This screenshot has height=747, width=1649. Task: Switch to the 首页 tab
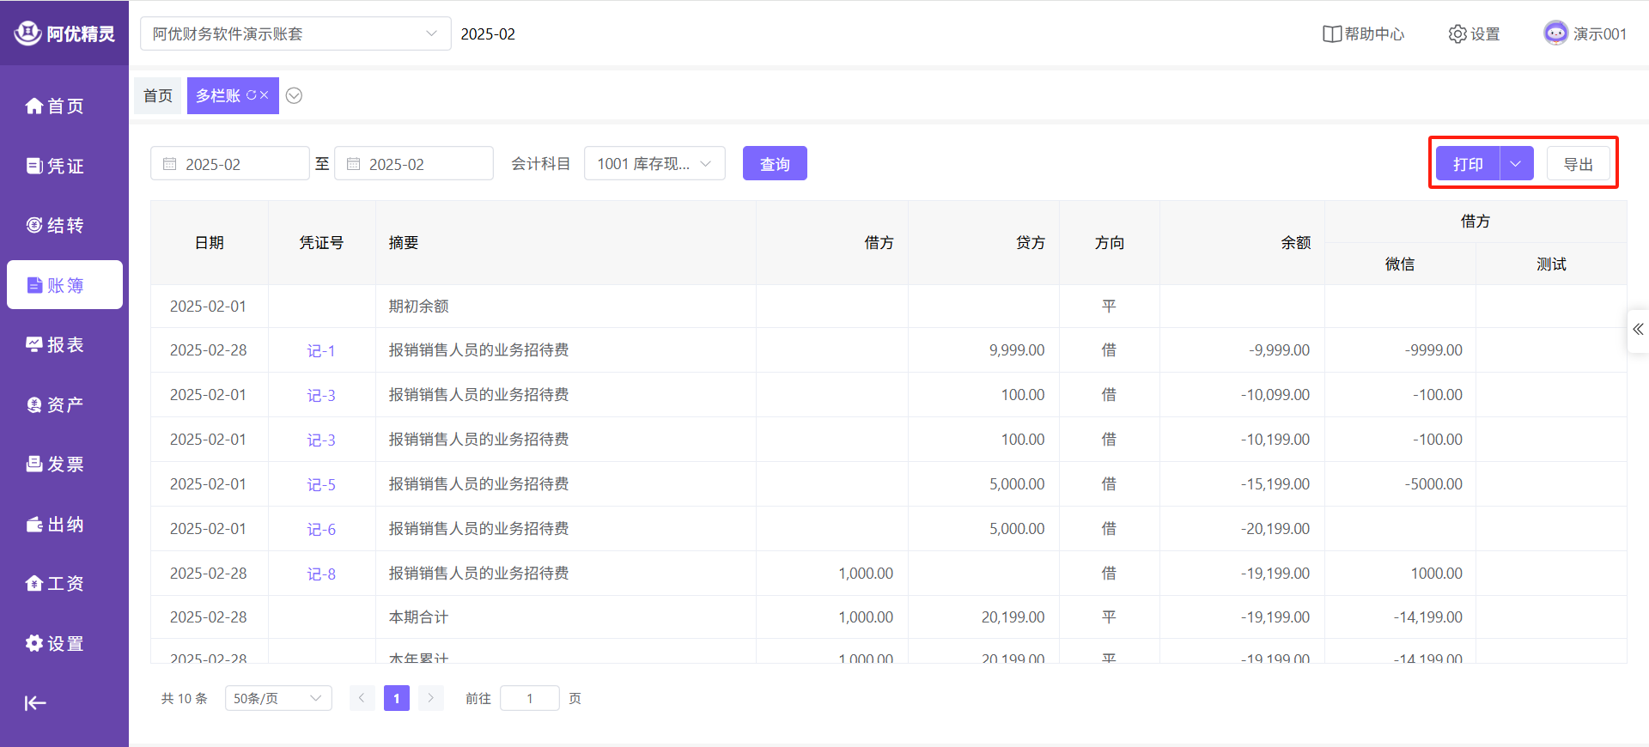[158, 95]
